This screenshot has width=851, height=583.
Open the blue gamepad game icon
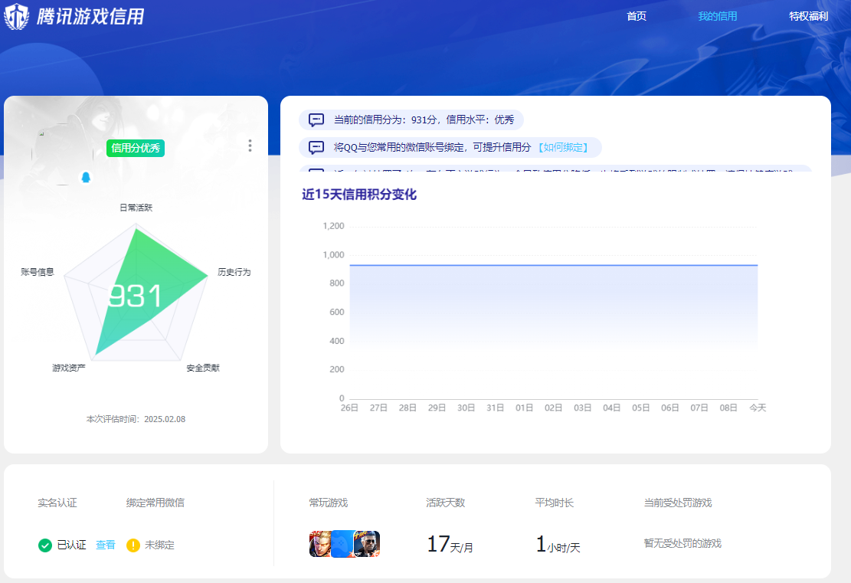[x=342, y=544]
